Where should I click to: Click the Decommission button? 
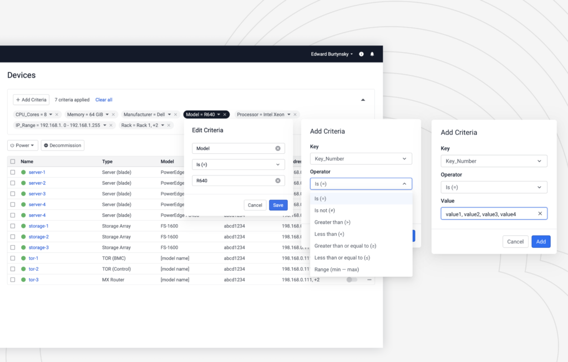coord(63,146)
